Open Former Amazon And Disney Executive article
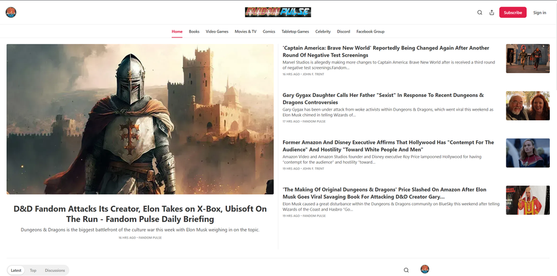The image size is (557, 276). coord(388,146)
